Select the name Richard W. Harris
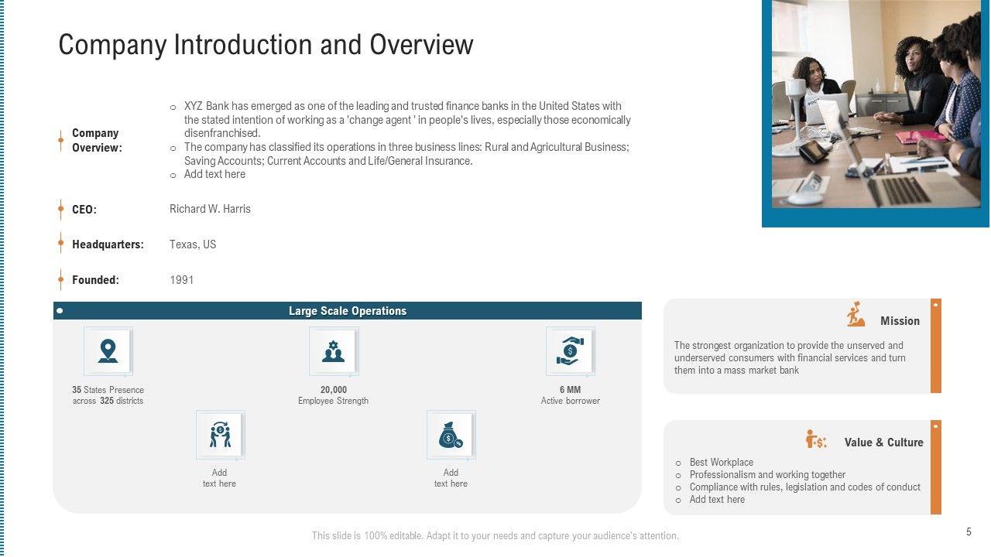 [210, 209]
